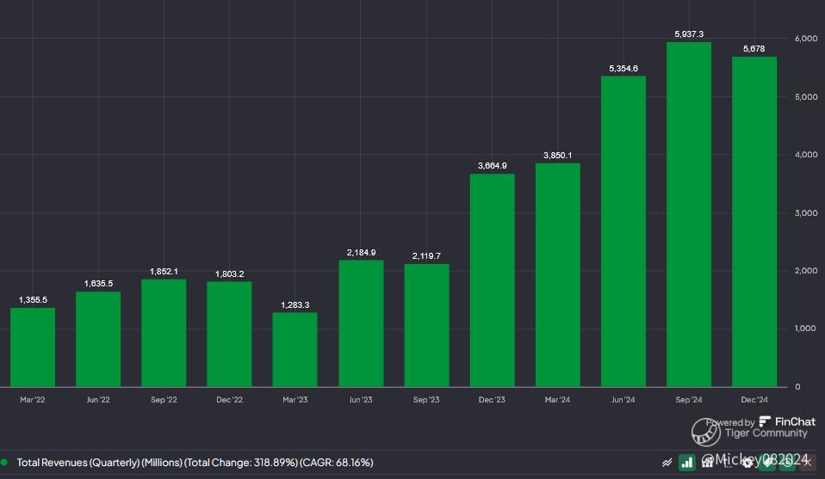Click the Sep '24 bar showing 5,937.3
The height and width of the screenshot is (479, 825).
pyautogui.click(x=689, y=215)
